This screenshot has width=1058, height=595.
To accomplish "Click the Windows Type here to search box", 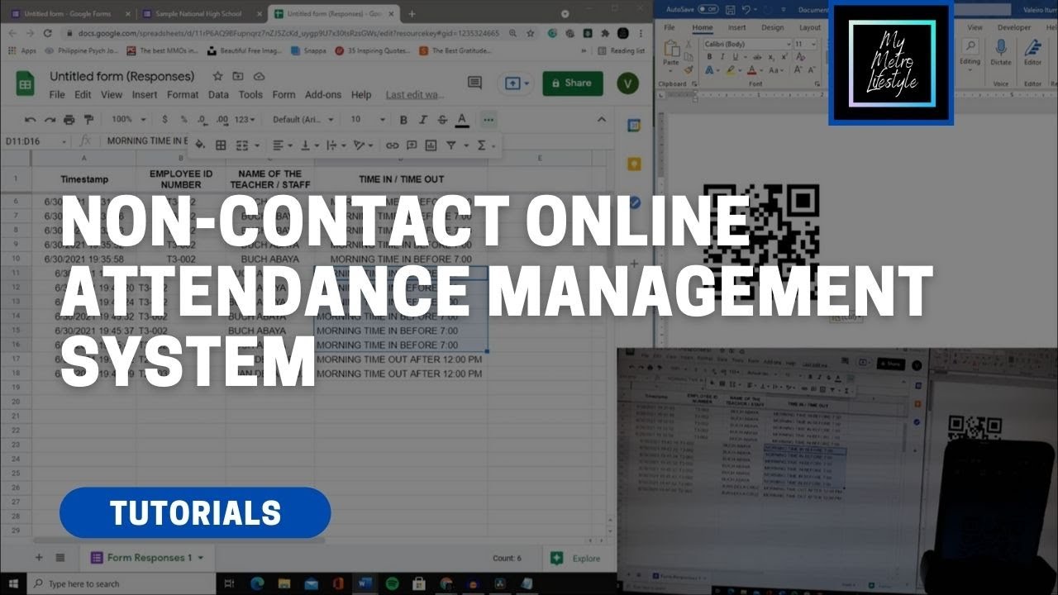I will (x=121, y=583).
